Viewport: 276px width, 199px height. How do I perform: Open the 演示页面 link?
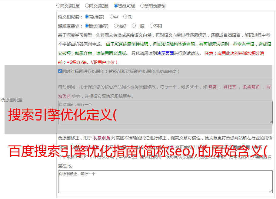point(165,53)
